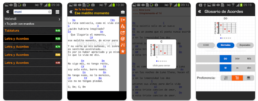
Task: Tap clock 10:30 in status bar
Action: tap(120, 5)
